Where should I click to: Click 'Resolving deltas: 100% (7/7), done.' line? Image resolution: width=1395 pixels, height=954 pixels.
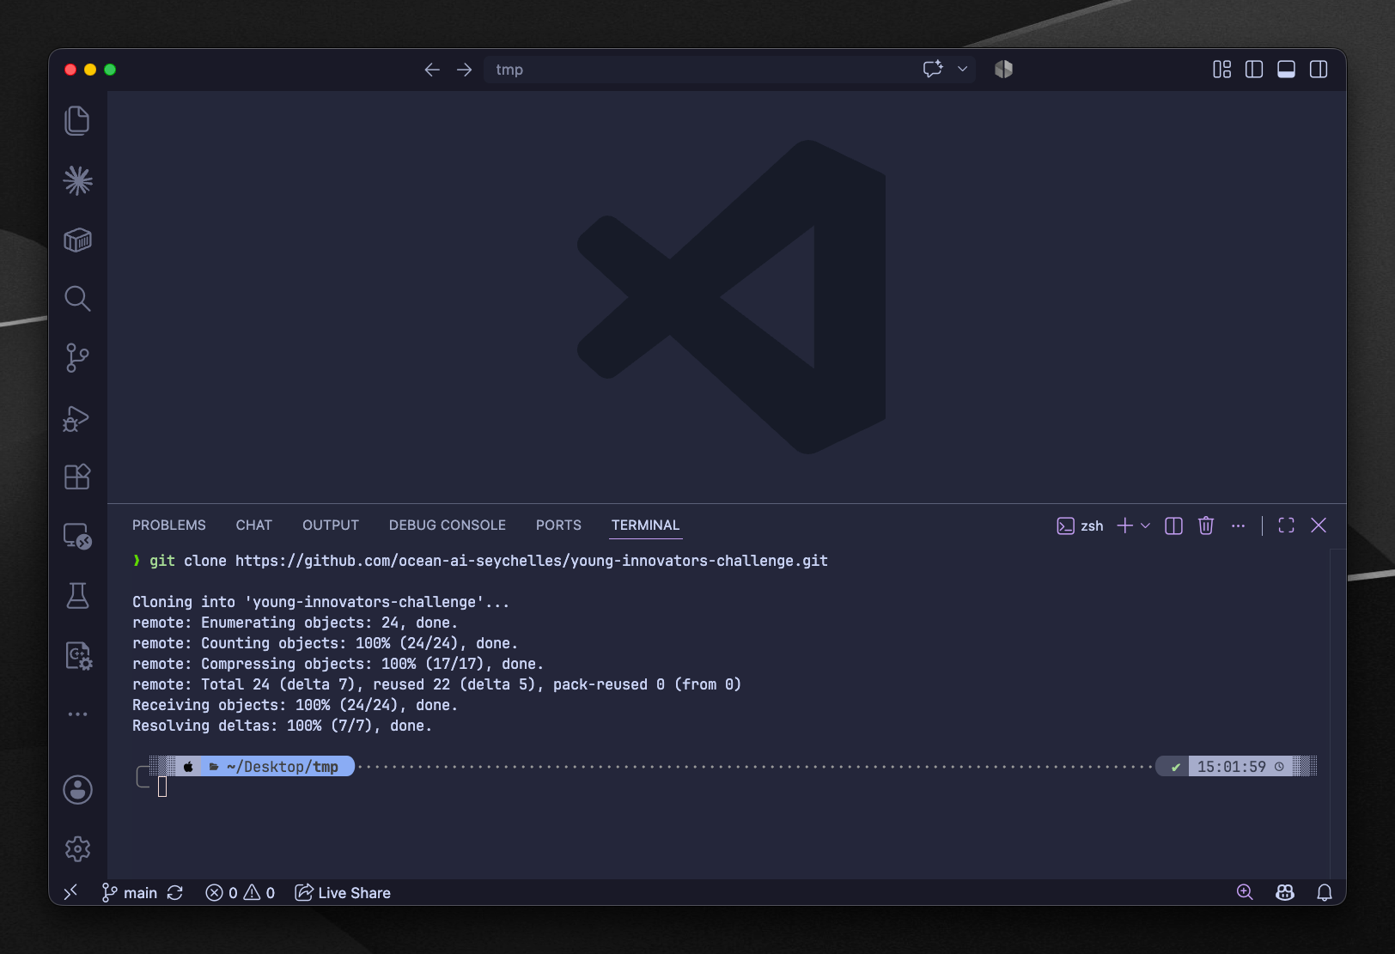point(282,726)
